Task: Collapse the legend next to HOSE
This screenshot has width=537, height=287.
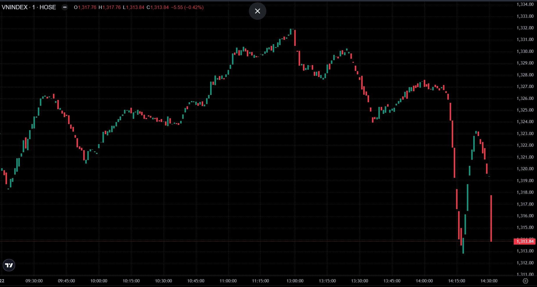Action: point(65,8)
